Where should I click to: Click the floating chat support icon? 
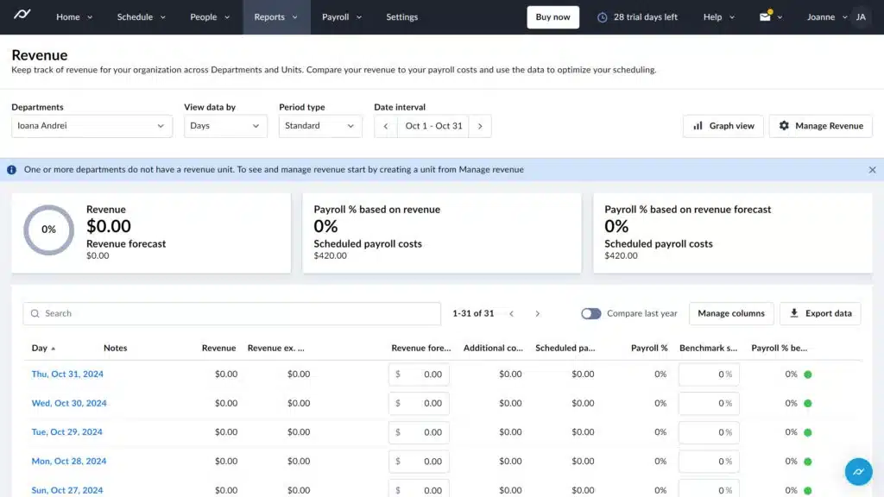[x=857, y=472]
